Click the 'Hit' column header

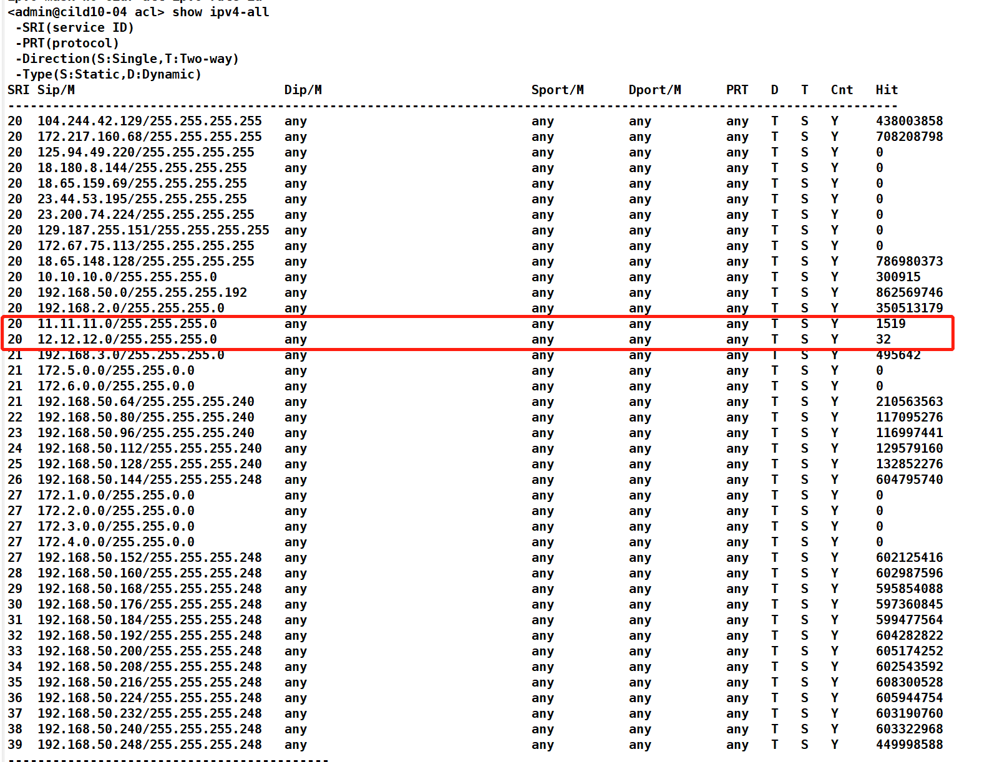point(887,90)
